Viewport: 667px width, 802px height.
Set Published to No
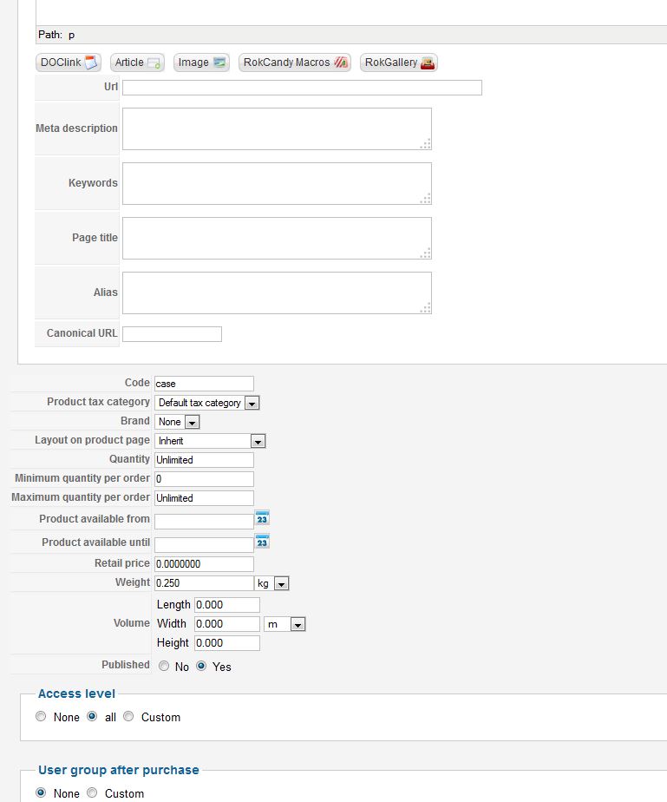164,667
